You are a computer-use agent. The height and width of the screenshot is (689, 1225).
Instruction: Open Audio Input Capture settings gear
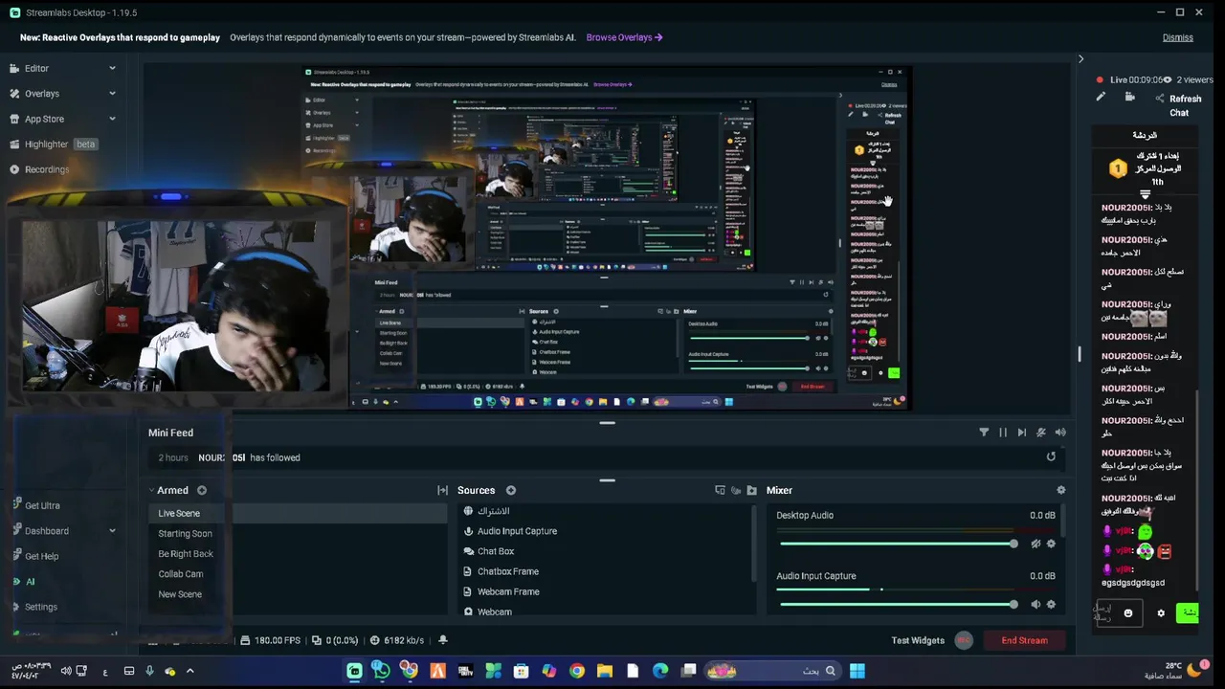click(1051, 605)
